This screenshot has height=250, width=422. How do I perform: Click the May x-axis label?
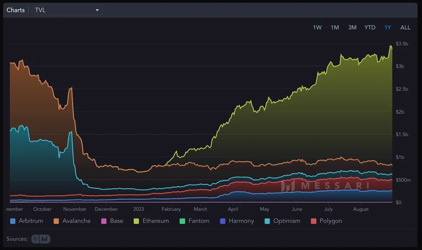(264, 209)
